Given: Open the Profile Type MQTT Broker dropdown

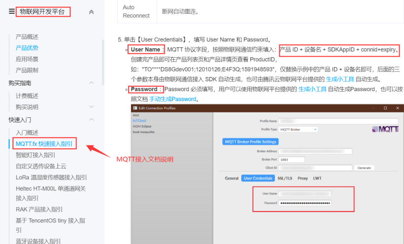Looking at the screenshot, I should pos(299,129).
